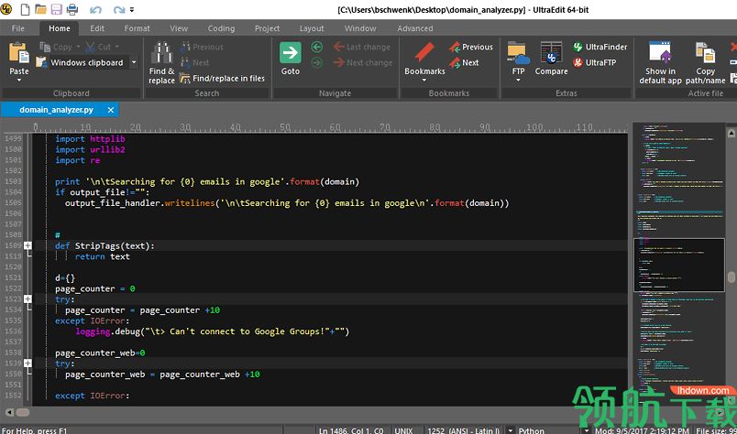The width and height of the screenshot is (737, 434).
Task: Click the scroll up arrow
Action: [731, 133]
